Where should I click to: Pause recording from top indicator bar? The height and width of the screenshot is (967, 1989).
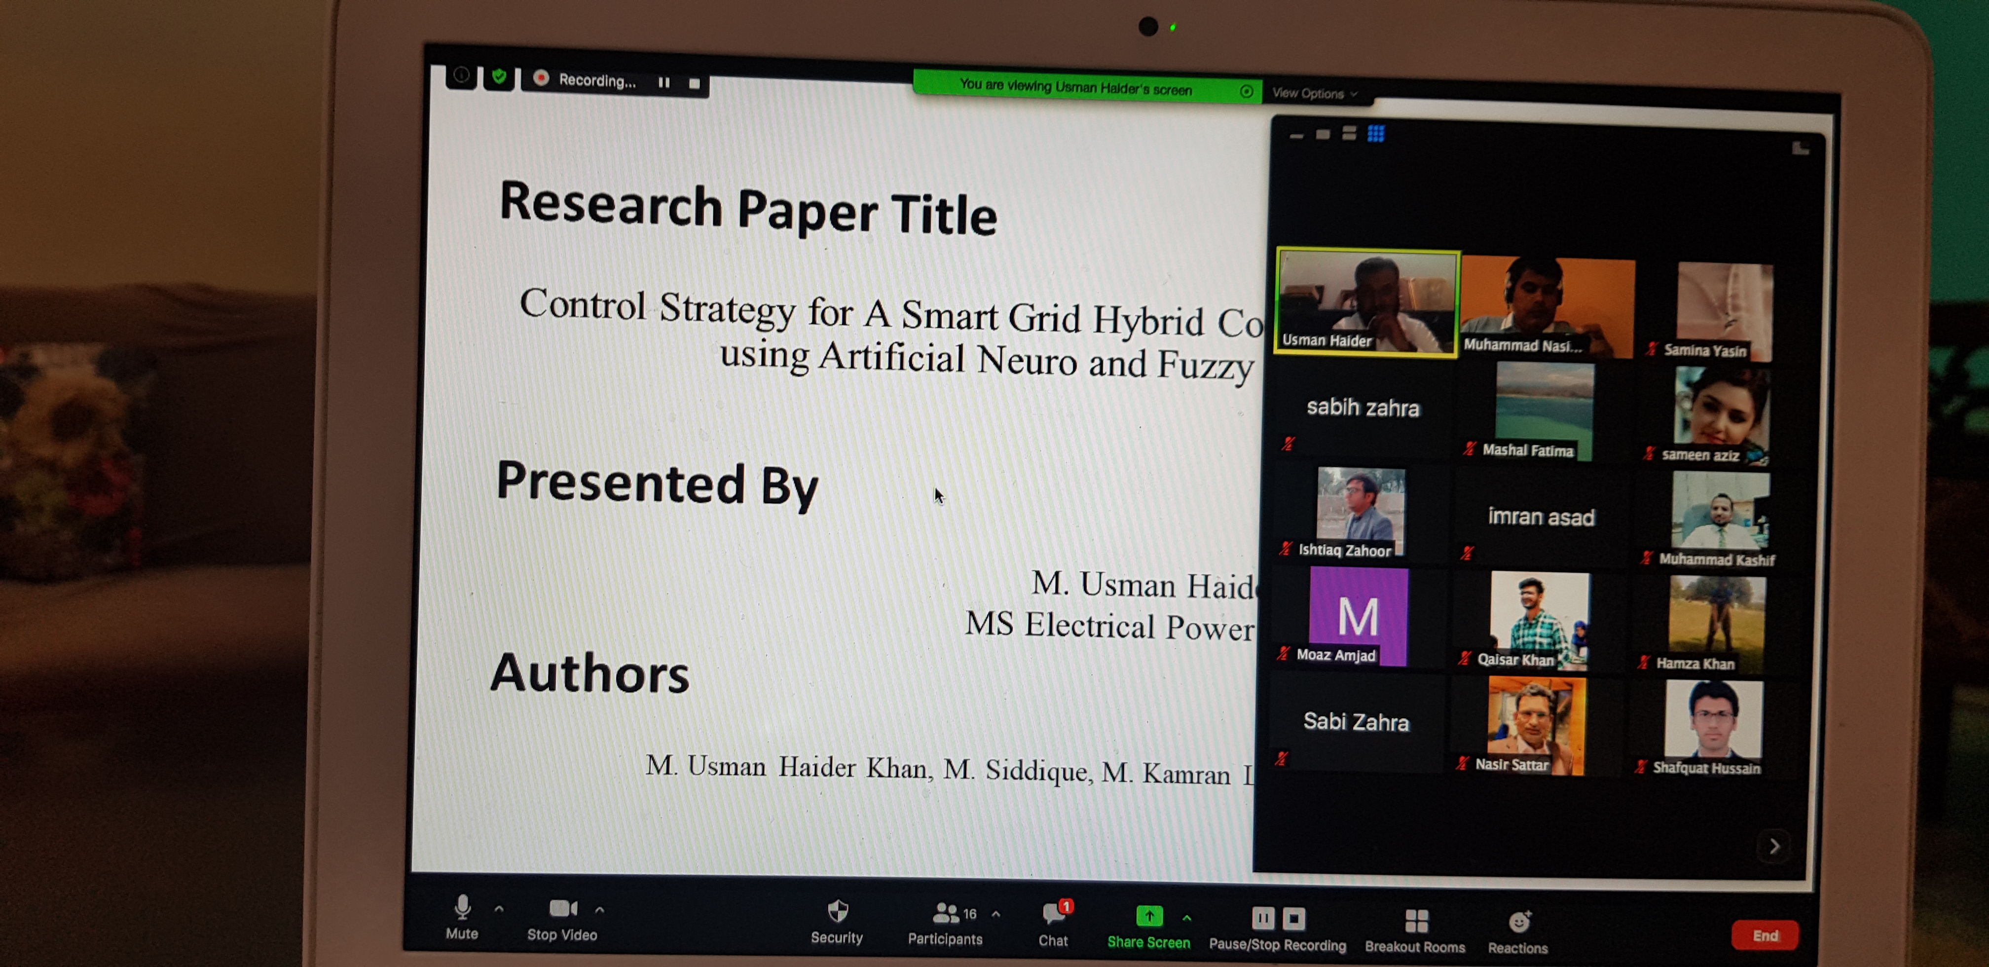(x=664, y=83)
